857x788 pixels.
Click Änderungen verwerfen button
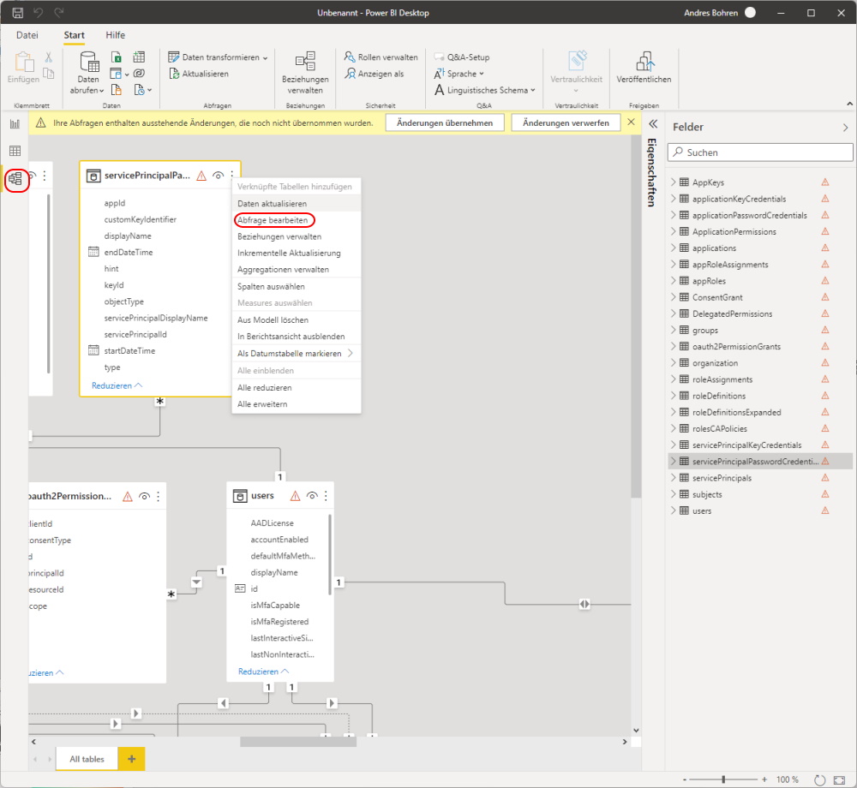(x=566, y=122)
